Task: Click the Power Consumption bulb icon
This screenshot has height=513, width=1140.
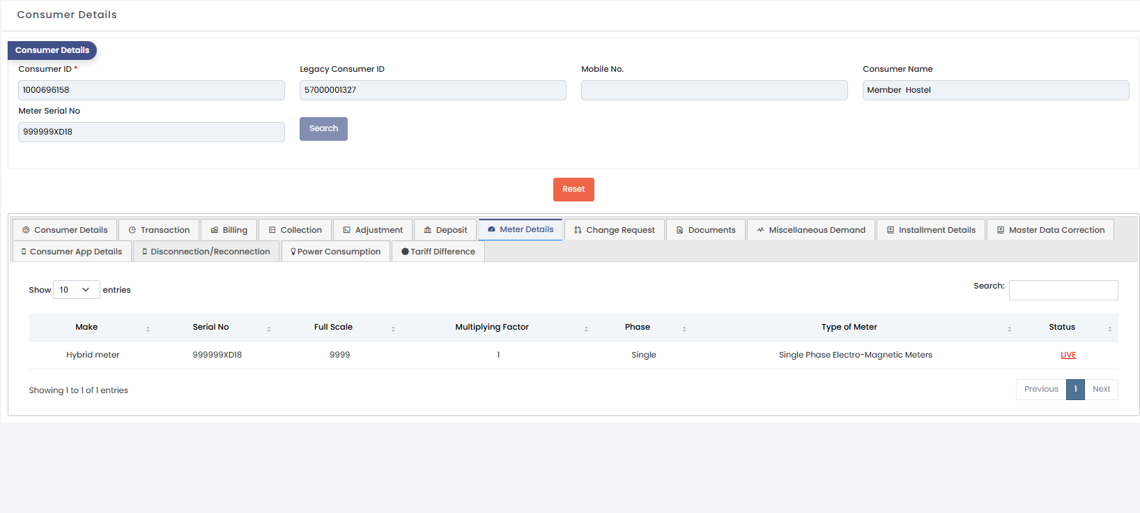Action: (293, 252)
